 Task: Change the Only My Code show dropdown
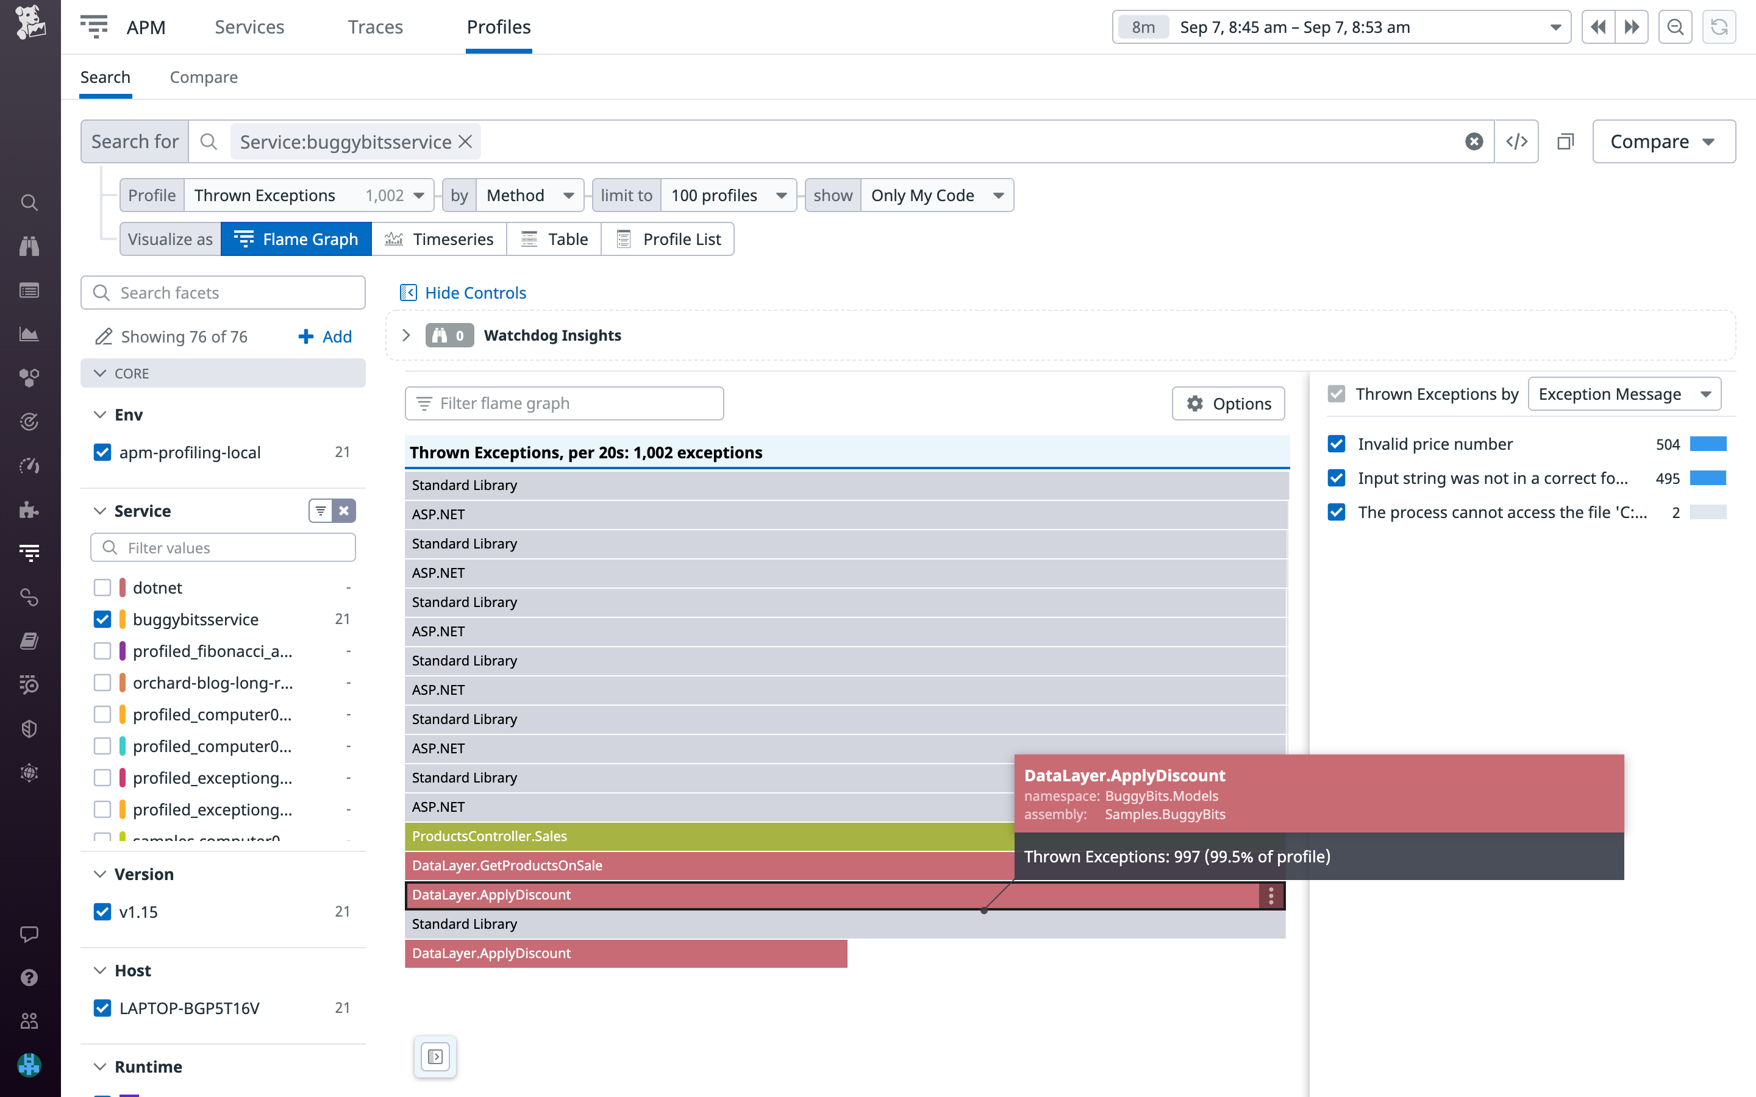pyautogui.click(x=937, y=195)
